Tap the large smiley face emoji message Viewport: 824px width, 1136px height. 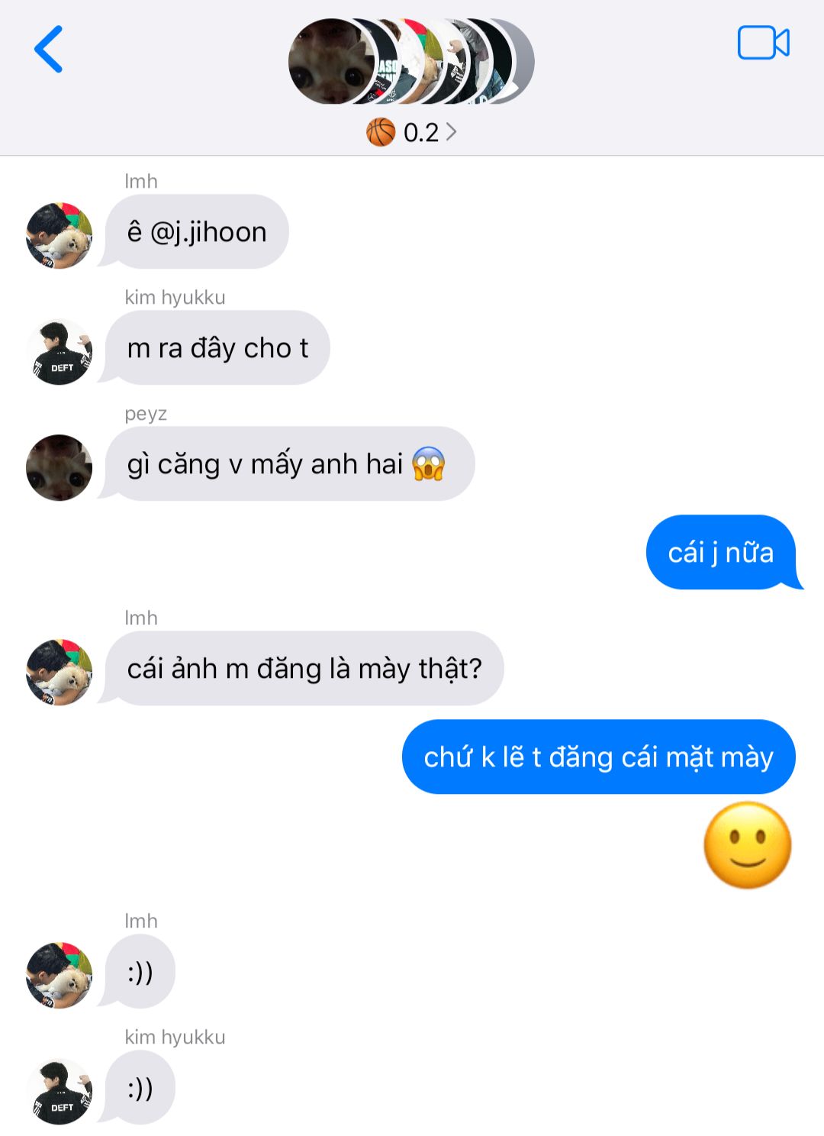point(748,845)
